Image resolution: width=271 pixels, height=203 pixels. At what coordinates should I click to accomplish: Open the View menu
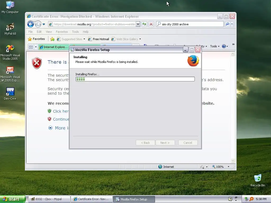pos(49,32)
